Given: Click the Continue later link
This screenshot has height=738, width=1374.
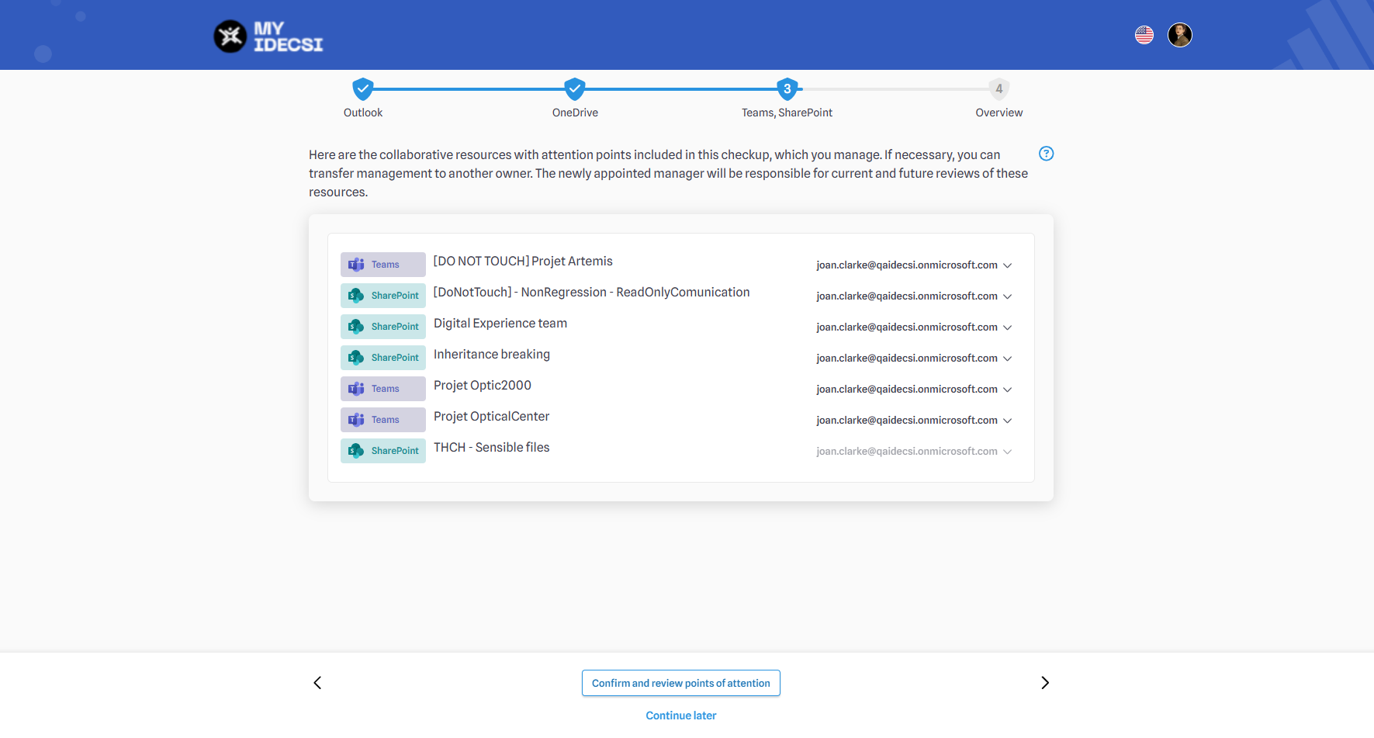Looking at the screenshot, I should (x=680, y=715).
